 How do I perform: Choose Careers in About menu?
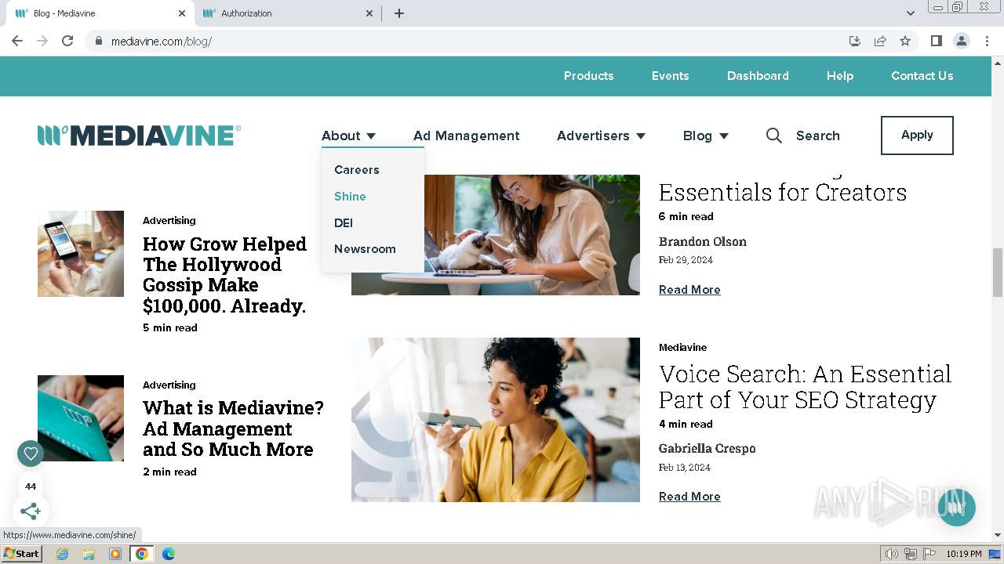coord(357,170)
